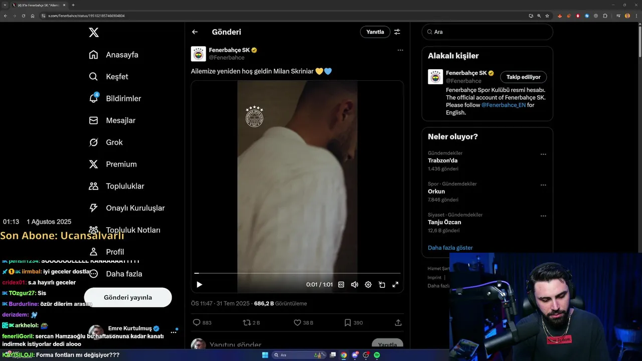
Task: Open Mesajlar inbox
Action: point(112,120)
